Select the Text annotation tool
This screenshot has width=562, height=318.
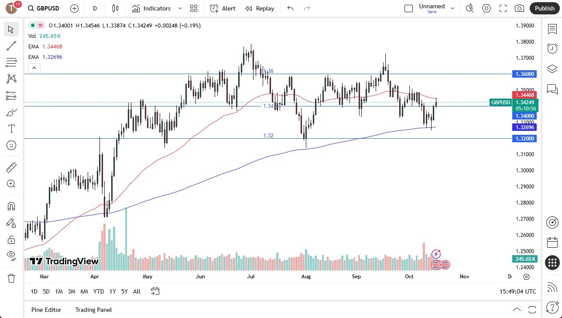[x=11, y=128]
